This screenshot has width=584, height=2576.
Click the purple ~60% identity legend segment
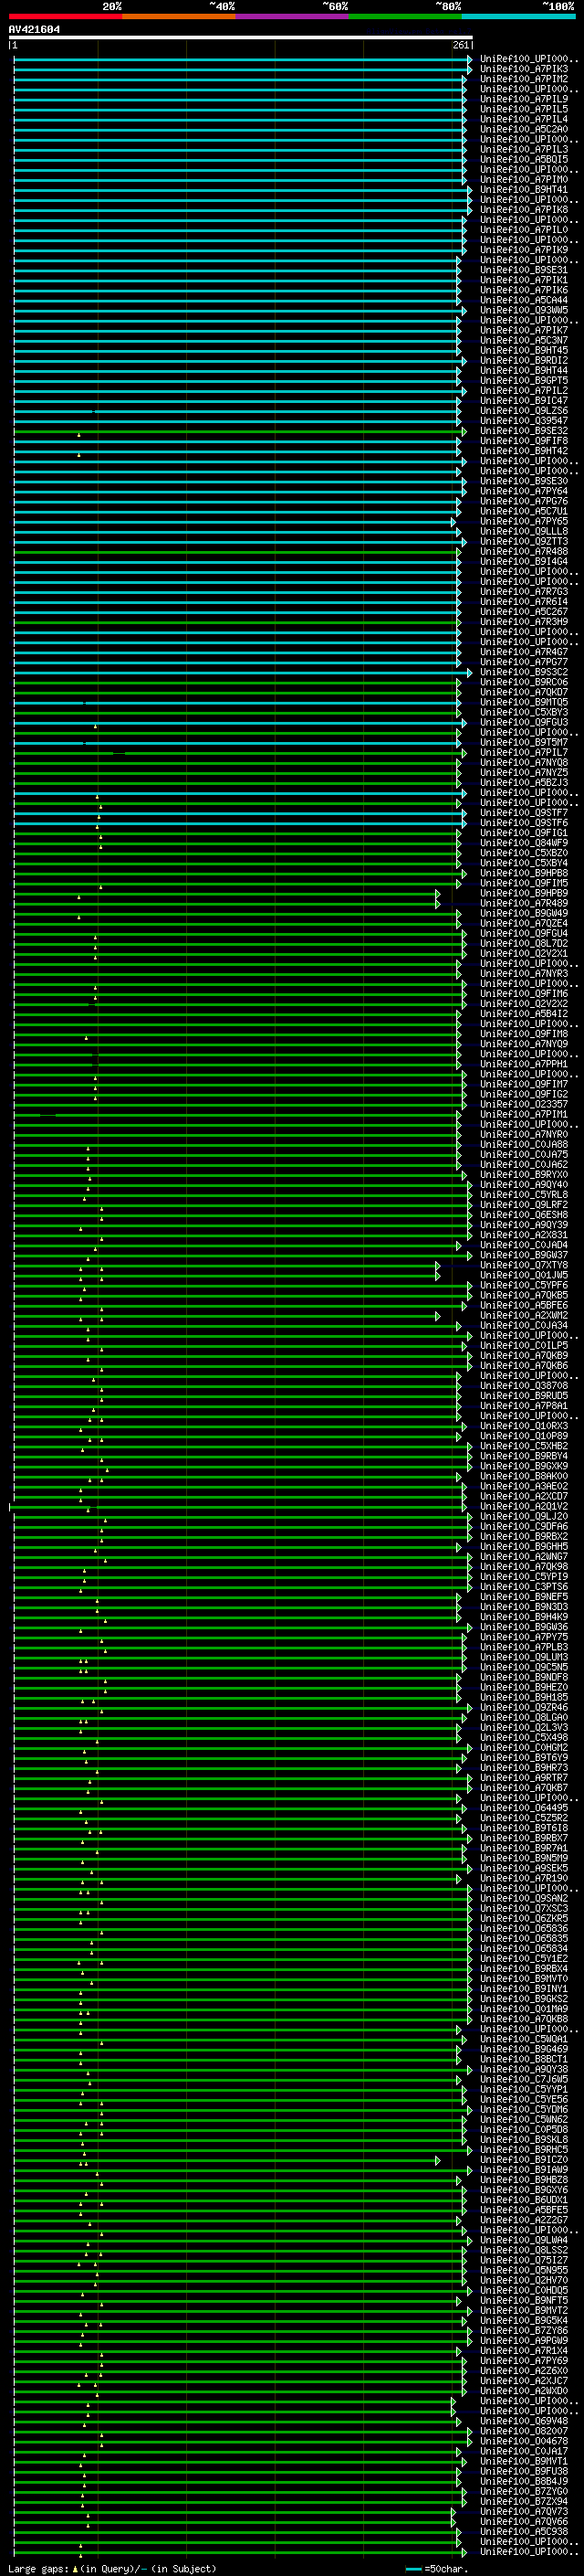click(x=293, y=16)
